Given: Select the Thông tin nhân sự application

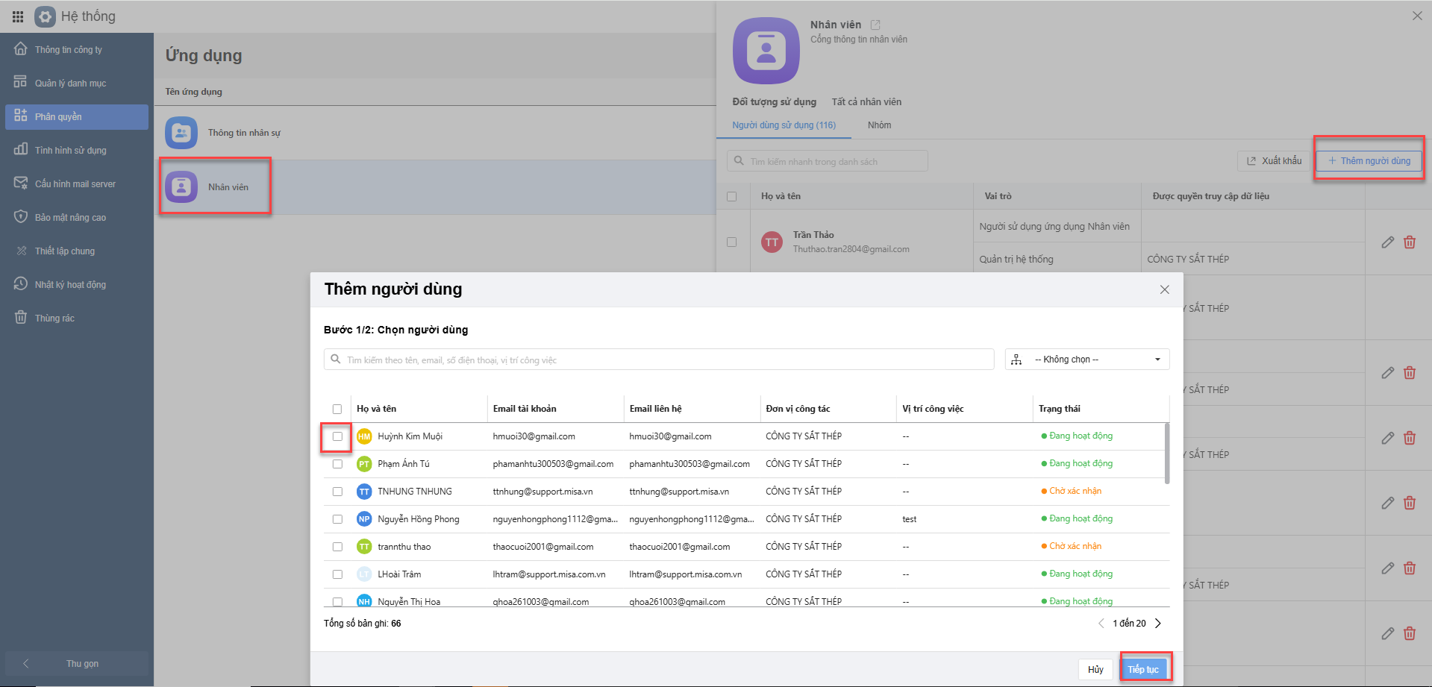Looking at the screenshot, I should pyautogui.click(x=243, y=133).
